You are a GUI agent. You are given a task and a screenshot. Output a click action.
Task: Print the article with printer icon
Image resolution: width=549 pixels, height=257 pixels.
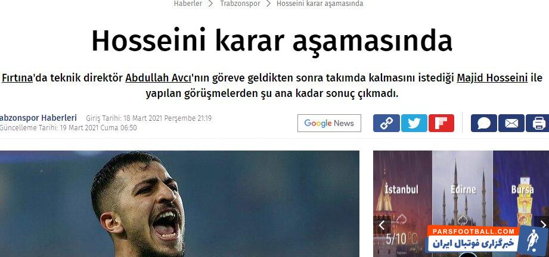coord(538,123)
